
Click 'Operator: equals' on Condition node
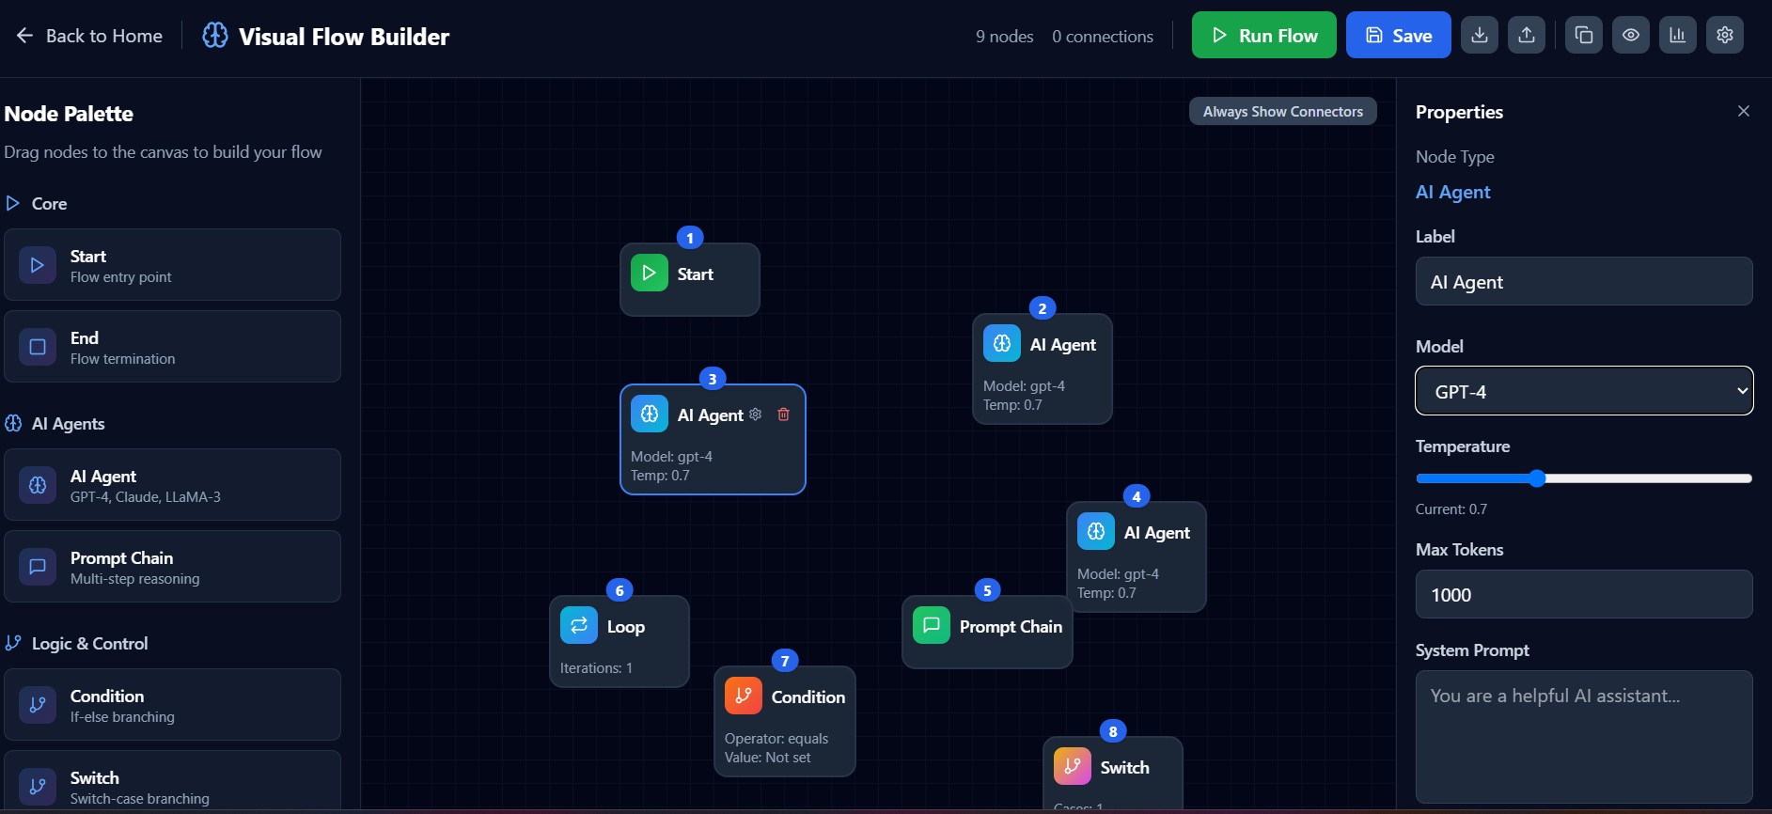776,738
